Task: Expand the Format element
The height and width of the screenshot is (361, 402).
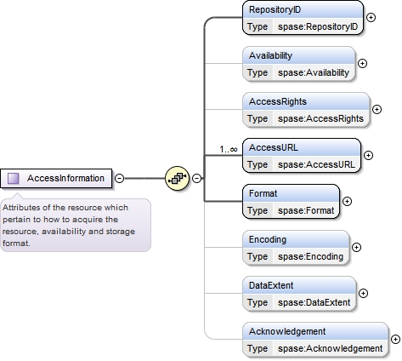Action: coord(347,201)
